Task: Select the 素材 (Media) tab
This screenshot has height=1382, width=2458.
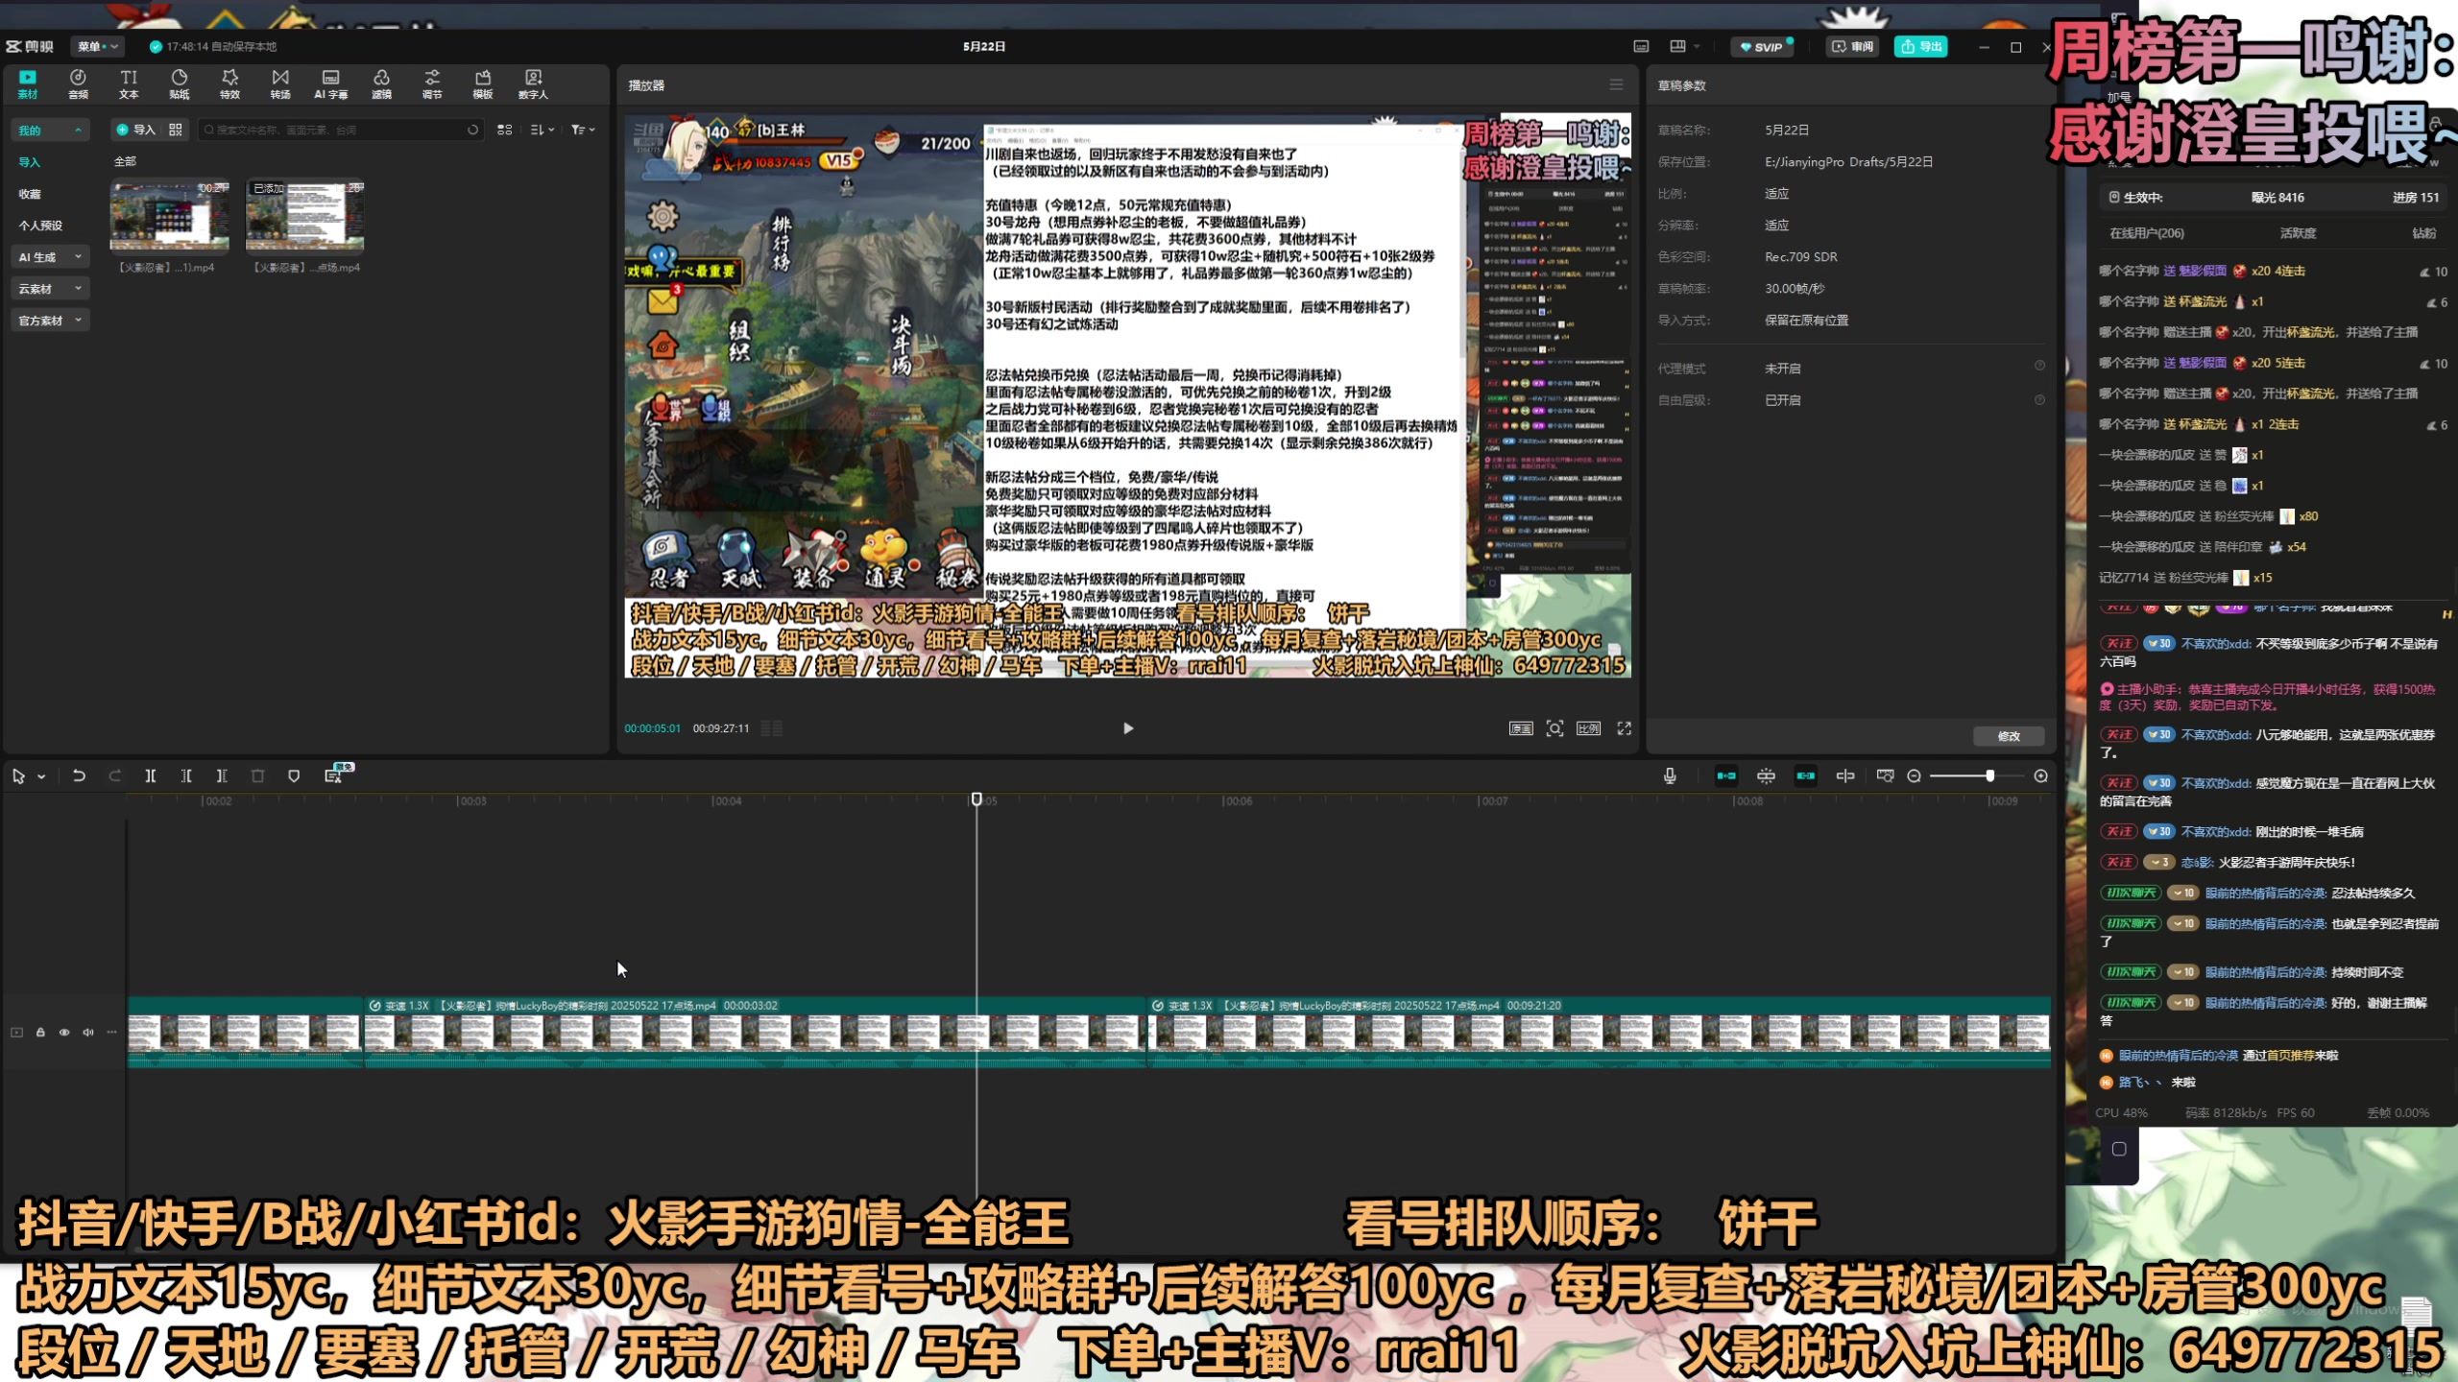Action: point(28,84)
